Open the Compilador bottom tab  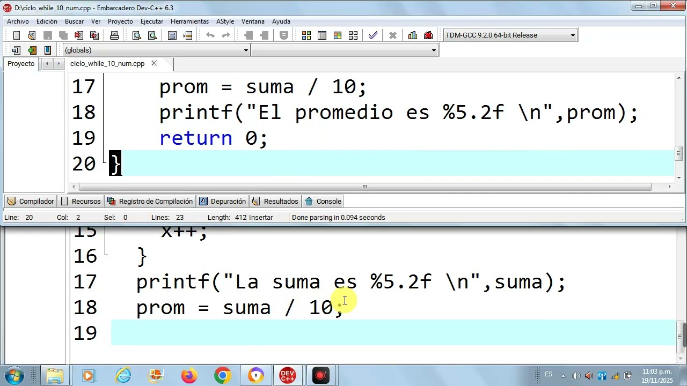coord(31,202)
